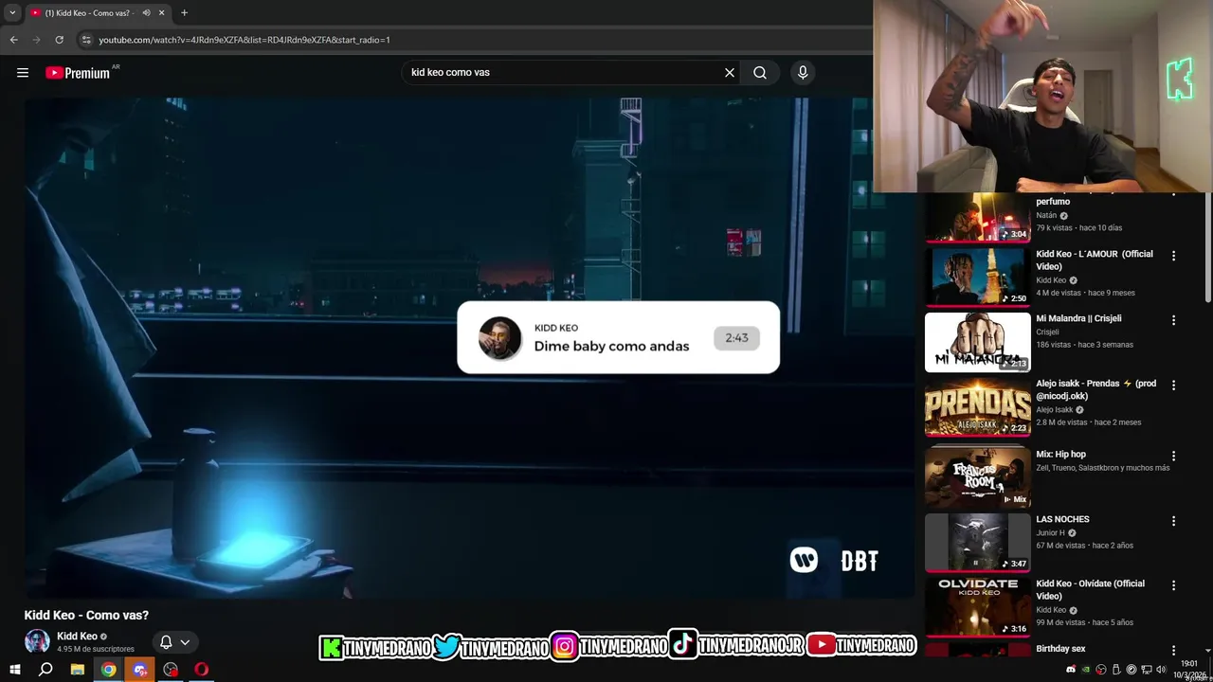Adjust volume from tray speaker icon
The height and width of the screenshot is (682, 1213).
(1161, 670)
